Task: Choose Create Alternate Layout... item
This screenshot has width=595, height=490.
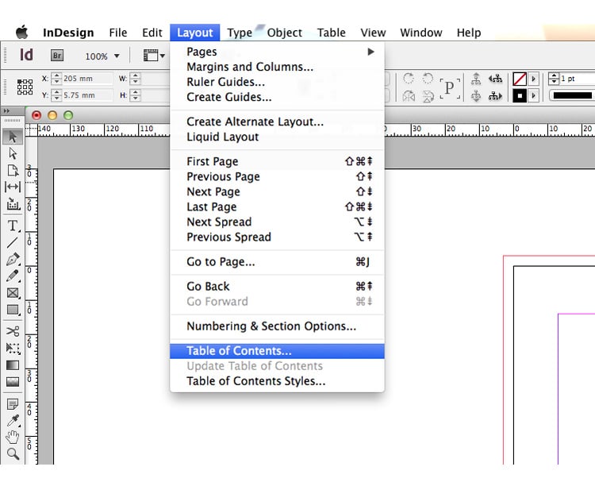Action: [277, 122]
